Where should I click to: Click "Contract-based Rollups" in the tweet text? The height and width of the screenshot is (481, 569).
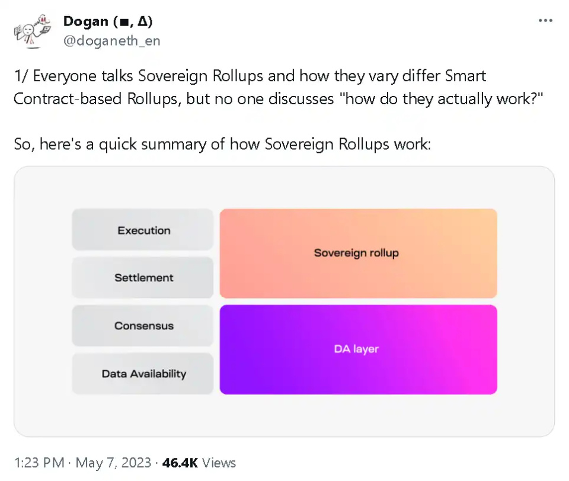97,98
